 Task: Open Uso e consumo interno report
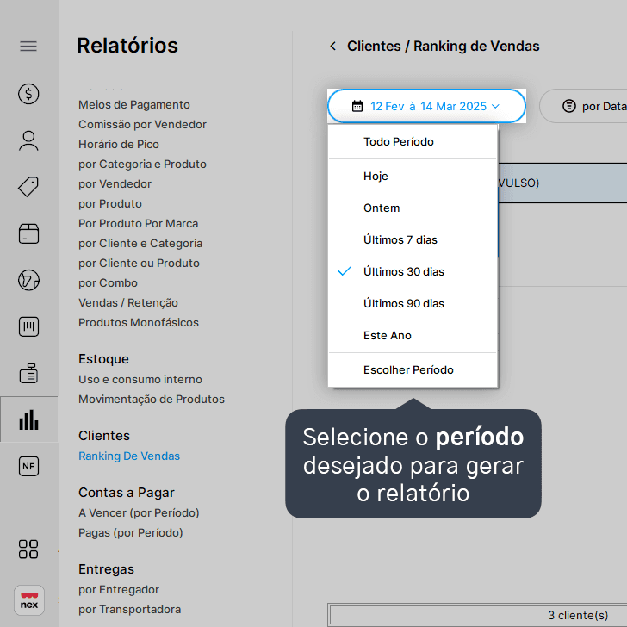(x=140, y=379)
